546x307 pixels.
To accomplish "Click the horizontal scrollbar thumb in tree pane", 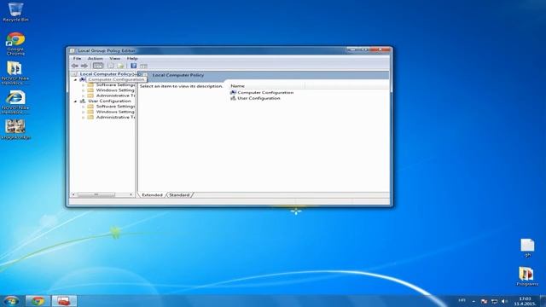I will click(96, 194).
